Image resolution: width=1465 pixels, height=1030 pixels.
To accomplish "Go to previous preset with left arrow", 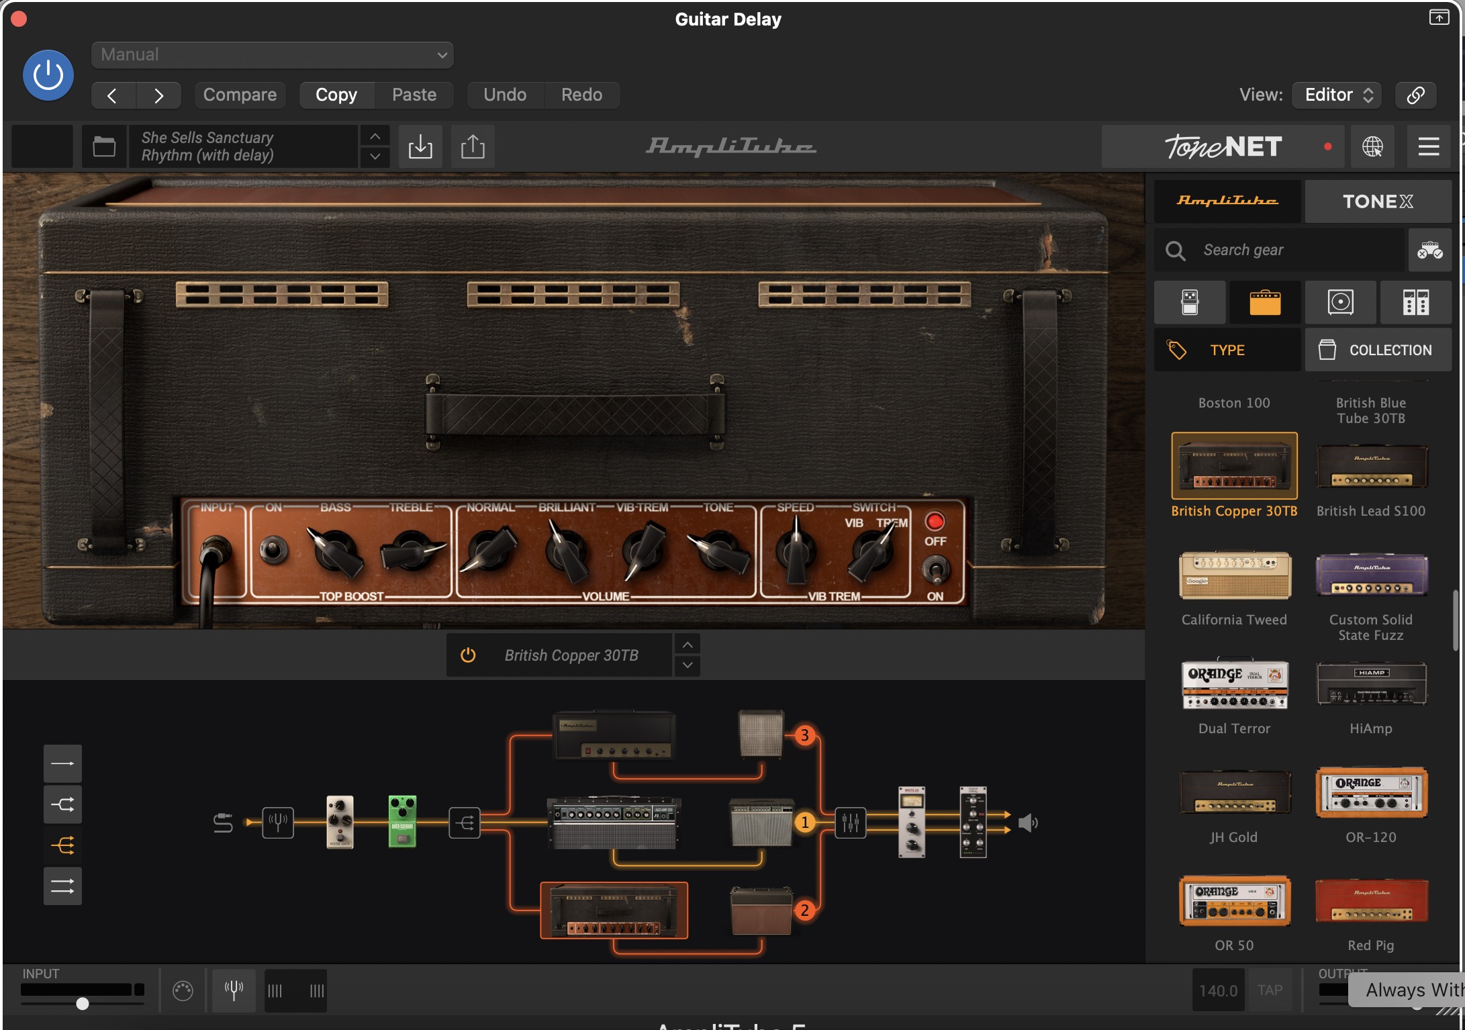I will point(113,95).
